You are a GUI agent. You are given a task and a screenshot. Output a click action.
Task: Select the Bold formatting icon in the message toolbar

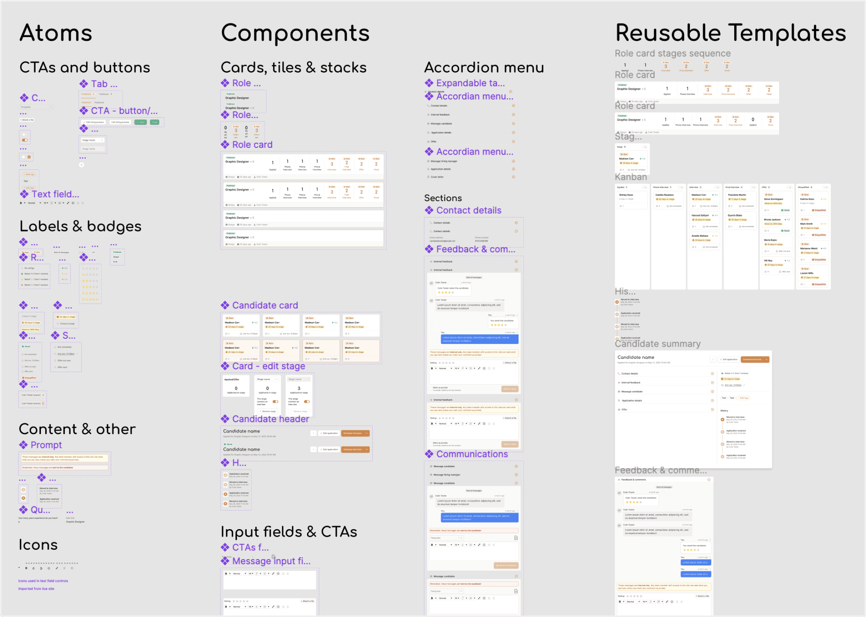[x=226, y=573]
